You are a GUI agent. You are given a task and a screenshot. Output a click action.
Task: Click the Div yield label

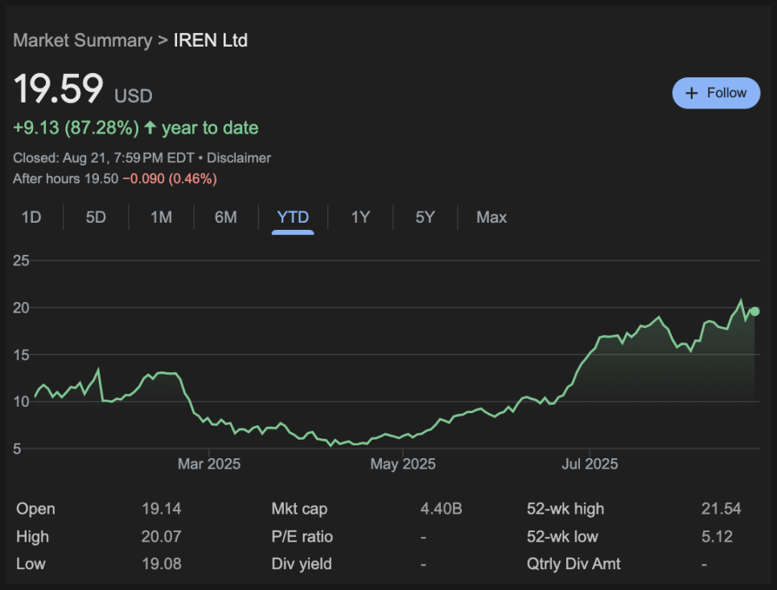(x=302, y=563)
